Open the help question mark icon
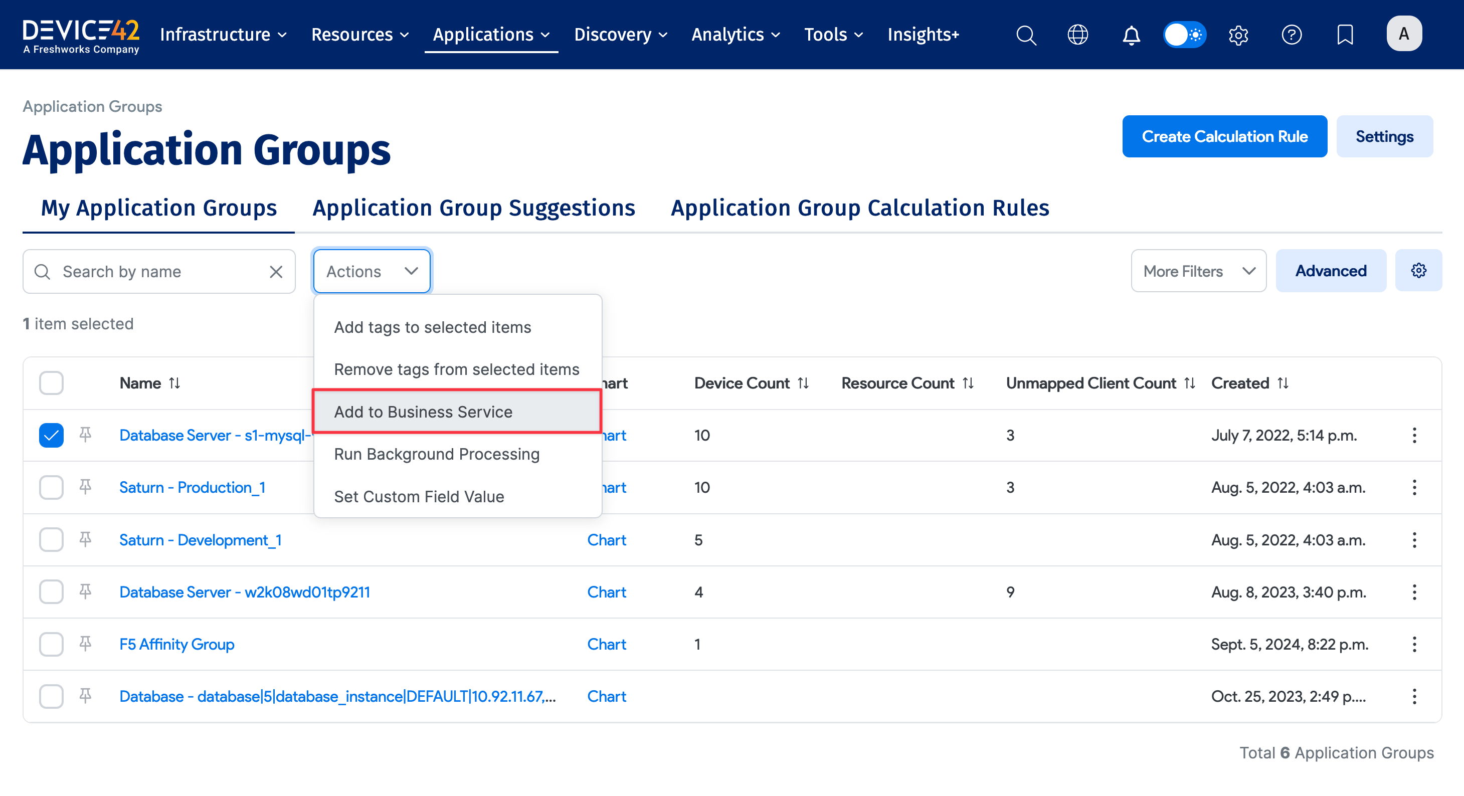The width and height of the screenshot is (1464, 796). (x=1292, y=35)
